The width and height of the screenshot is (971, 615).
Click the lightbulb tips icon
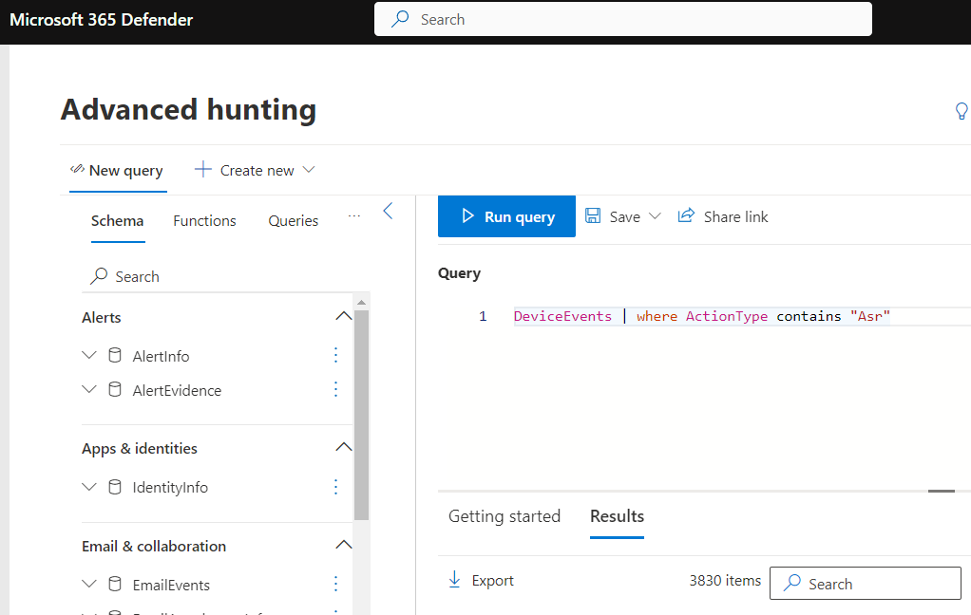click(961, 111)
